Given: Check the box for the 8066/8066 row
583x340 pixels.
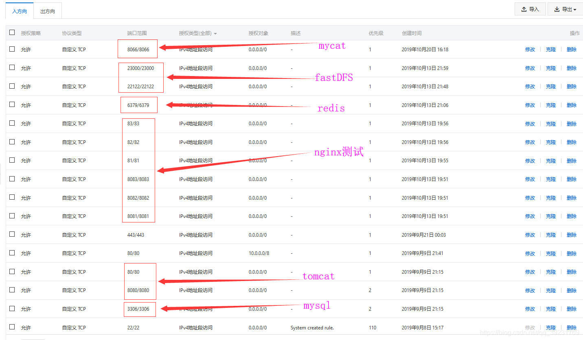Looking at the screenshot, I should (12, 49).
